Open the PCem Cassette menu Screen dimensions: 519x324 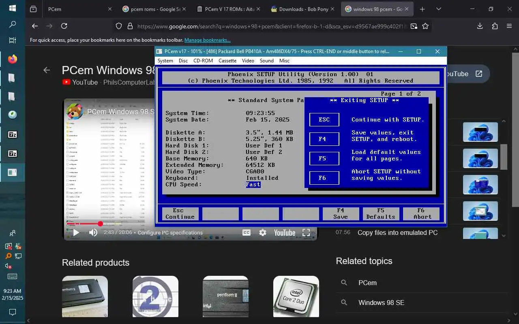point(227,61)
